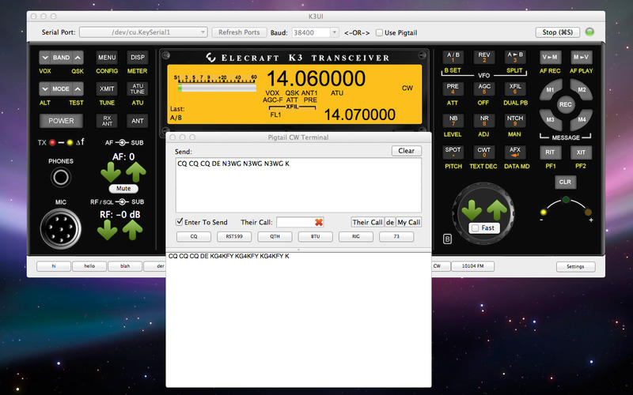Insert Their Call button
Viewport: 633px width, 395px height.
pos(367,222)
